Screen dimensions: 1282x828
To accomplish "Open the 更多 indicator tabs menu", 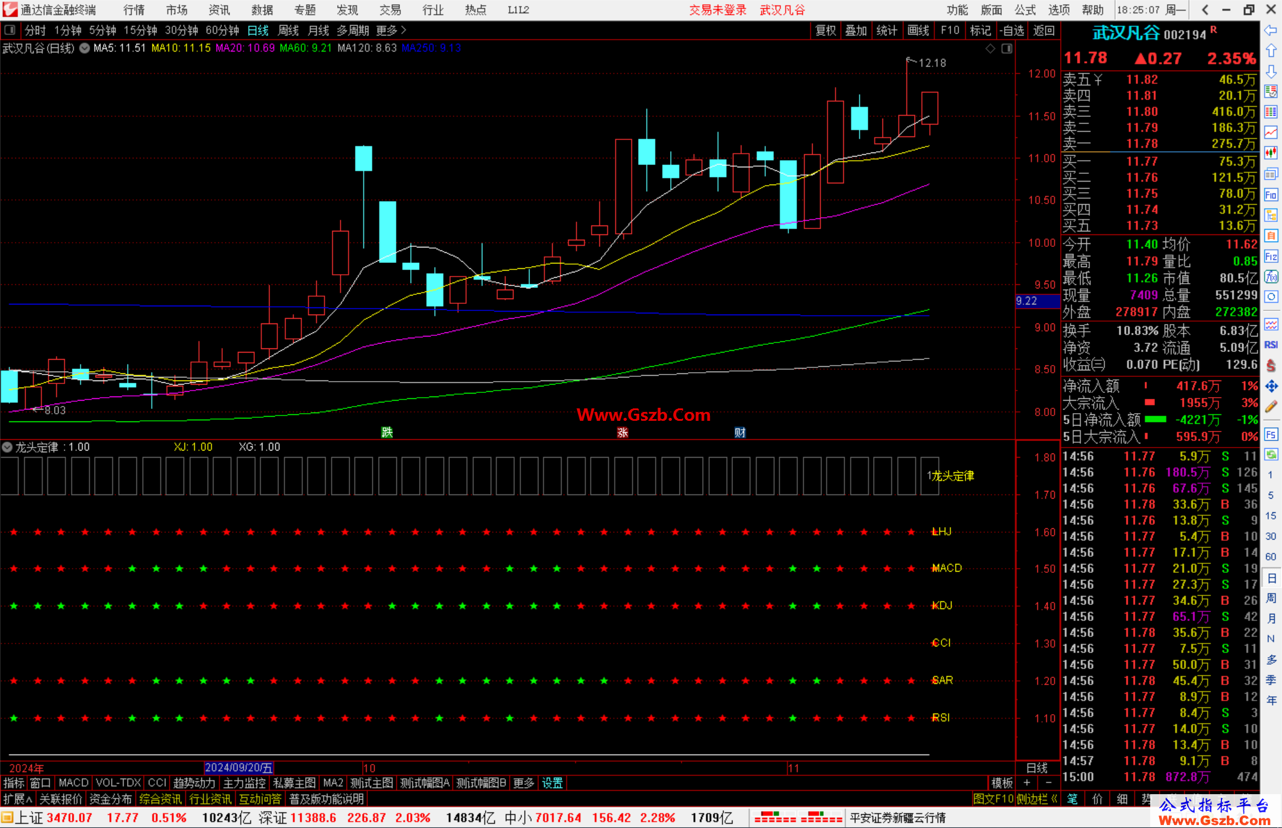I will pos(523,783).
